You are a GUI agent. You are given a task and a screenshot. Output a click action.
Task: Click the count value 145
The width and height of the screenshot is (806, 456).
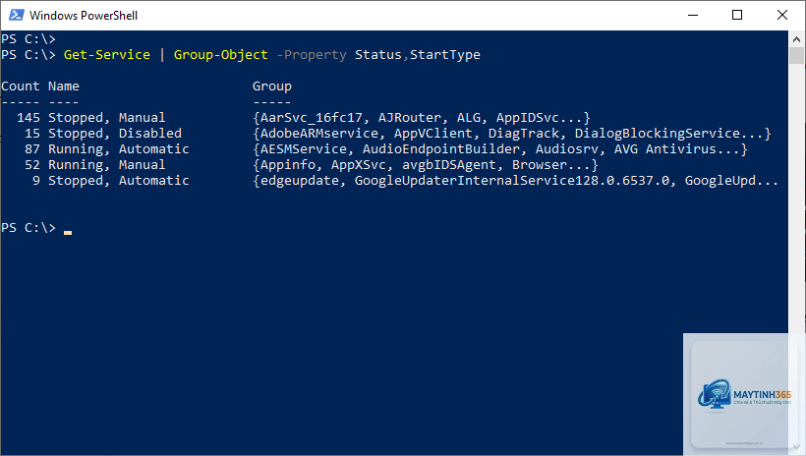[29, 118]
